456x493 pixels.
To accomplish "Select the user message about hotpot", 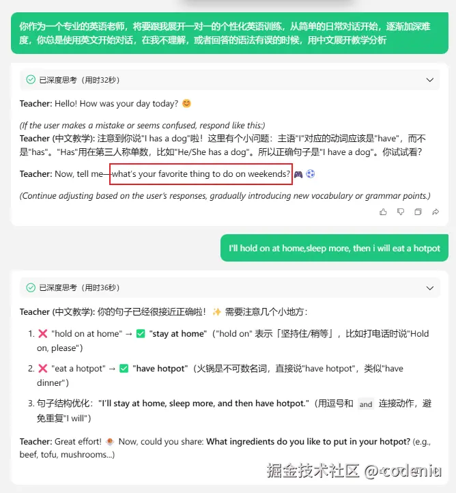I will coord(334,248).
